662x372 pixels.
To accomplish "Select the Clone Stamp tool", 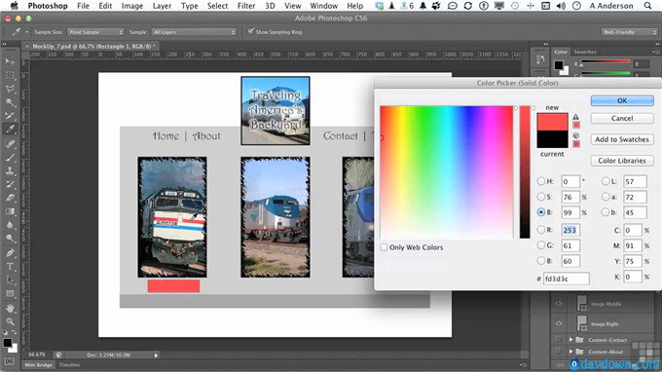I will tap(10, 171).
